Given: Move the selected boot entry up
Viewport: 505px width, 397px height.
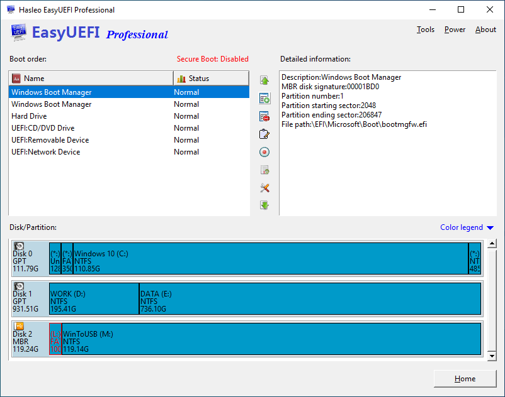Looking at the screenshot, I should click(x=264, y=80).
